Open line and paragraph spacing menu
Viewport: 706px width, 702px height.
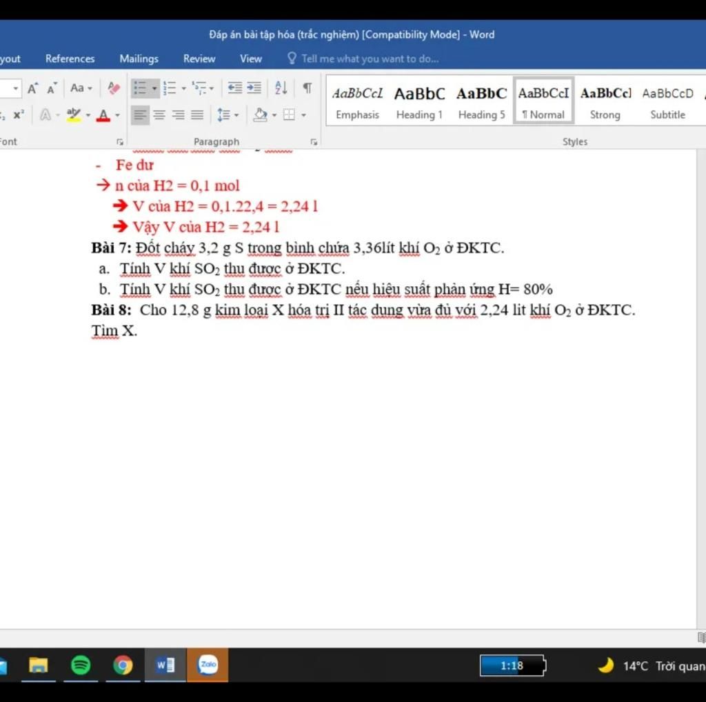tap(228, 115)
